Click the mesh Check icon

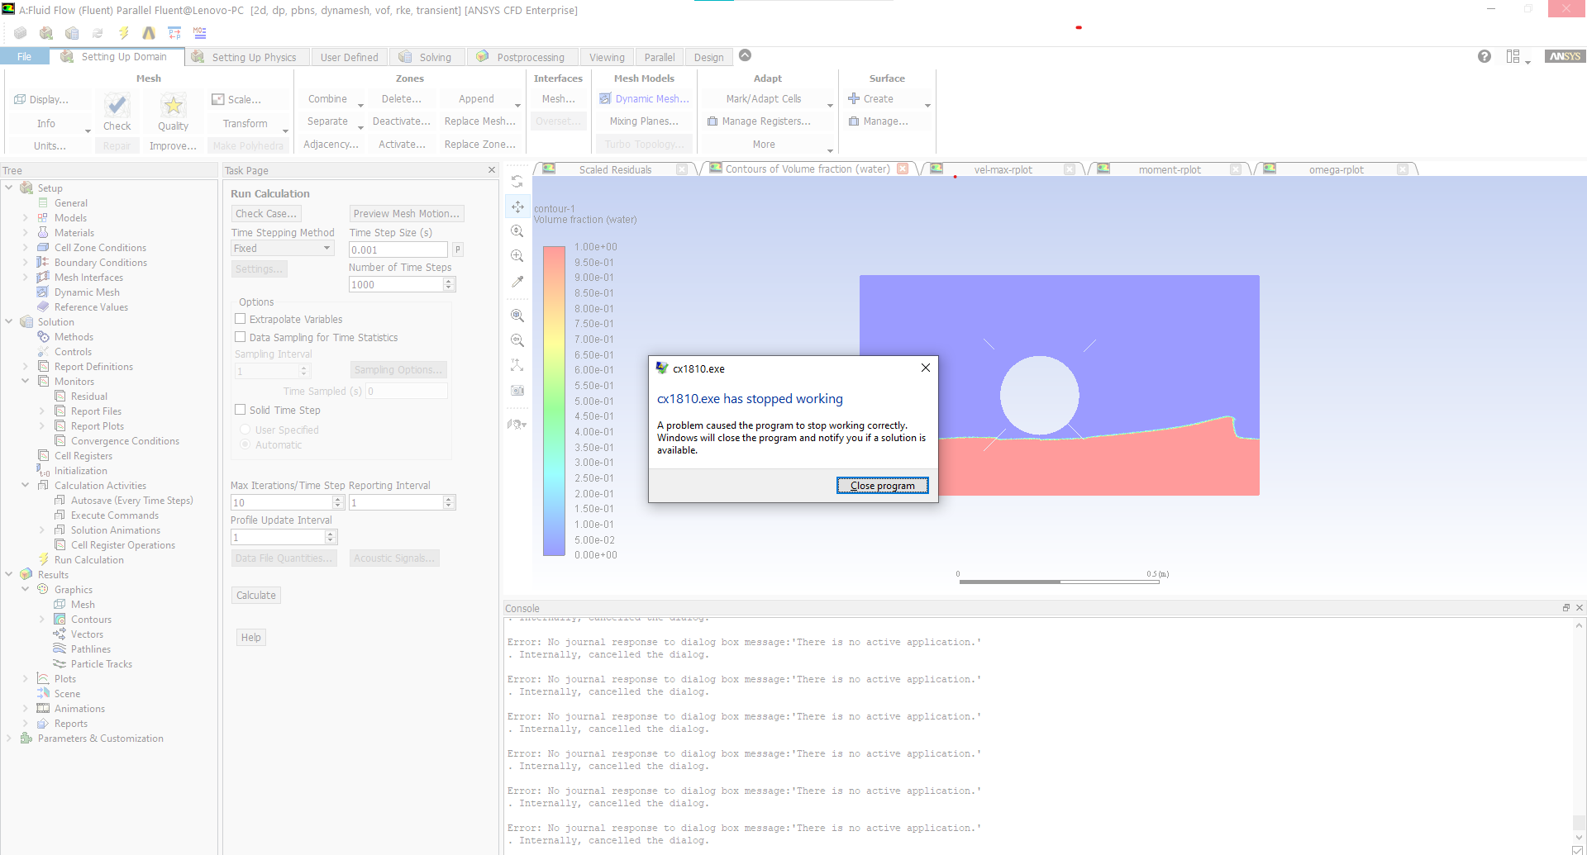point(117,106)
